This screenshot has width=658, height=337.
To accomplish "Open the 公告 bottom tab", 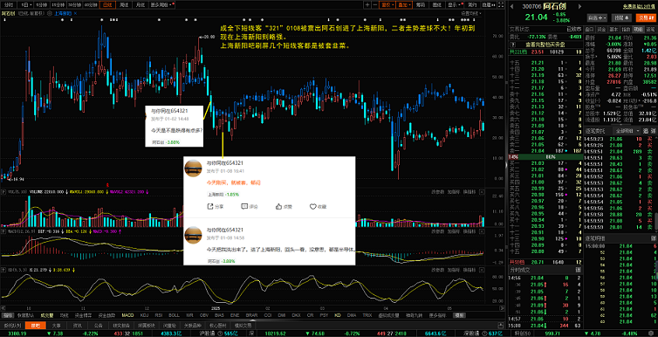I will [x=98, y=326].
